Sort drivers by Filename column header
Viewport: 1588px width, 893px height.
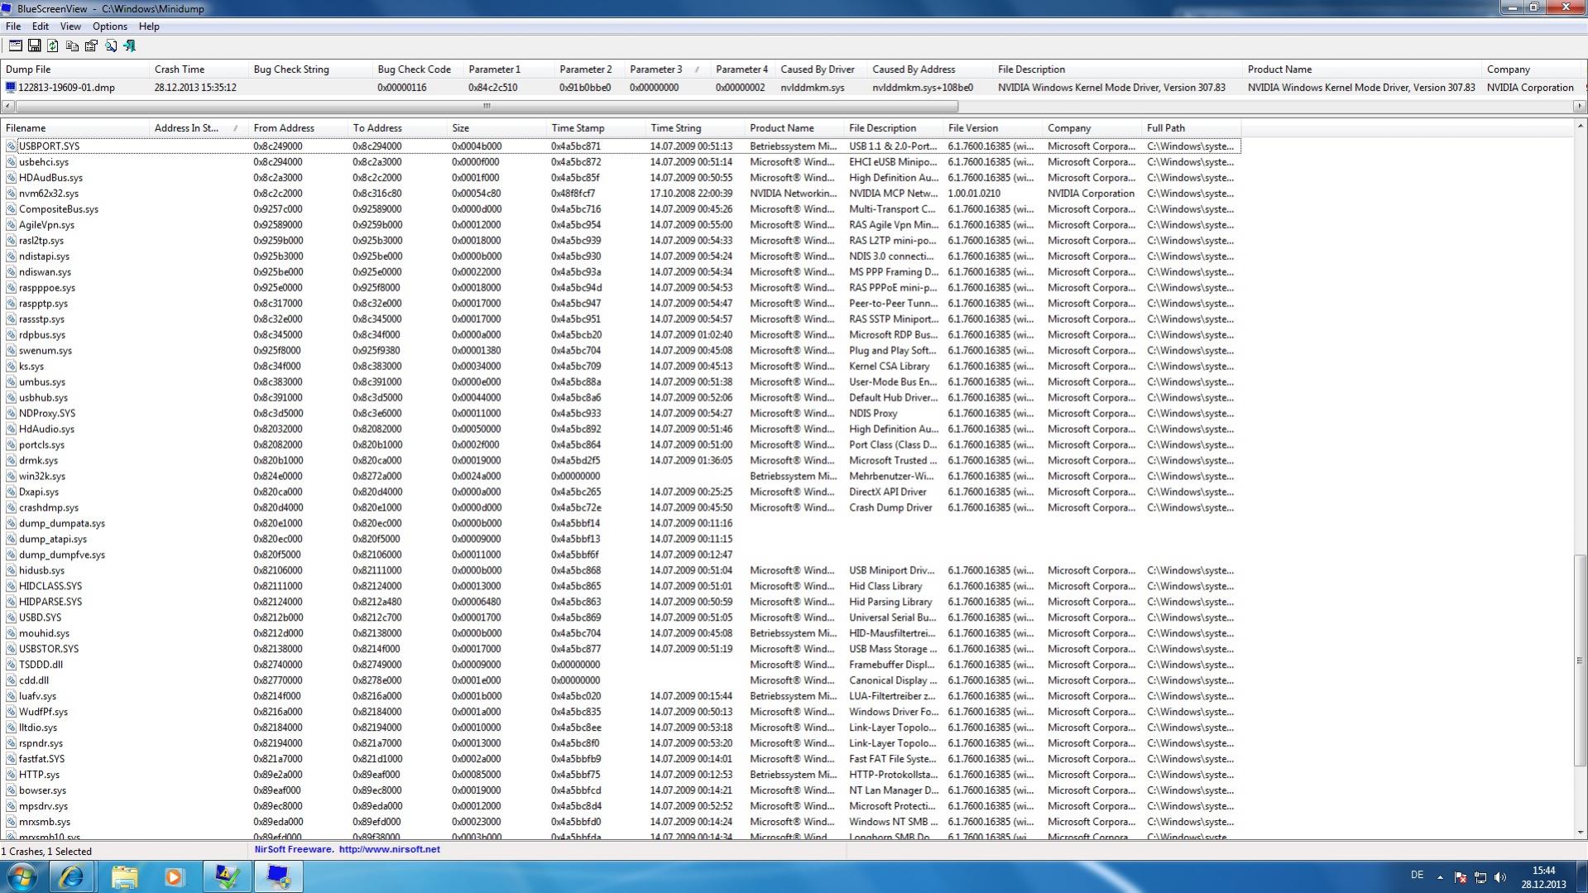(74, 128)
